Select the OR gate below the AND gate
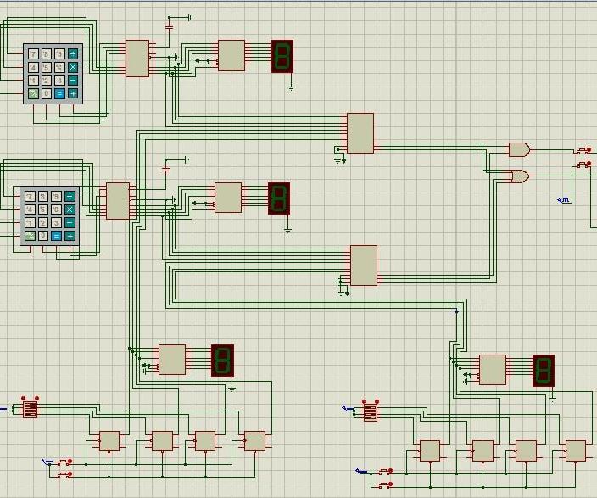This screenshot has width=597, height=498. click(518, 176)
